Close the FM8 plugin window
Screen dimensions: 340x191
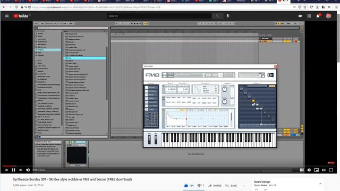(x=275, y=66)
